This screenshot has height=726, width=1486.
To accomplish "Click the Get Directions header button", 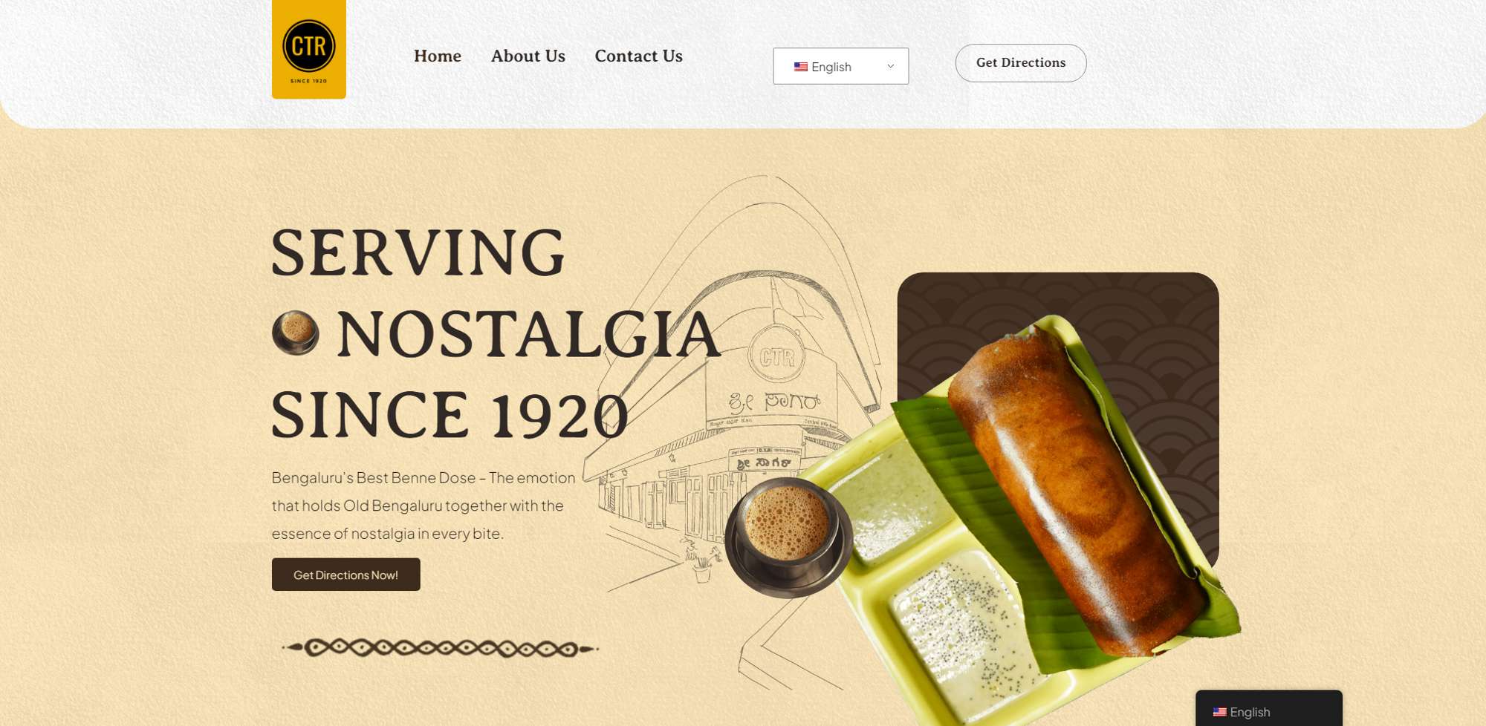I will (1021, 63).
